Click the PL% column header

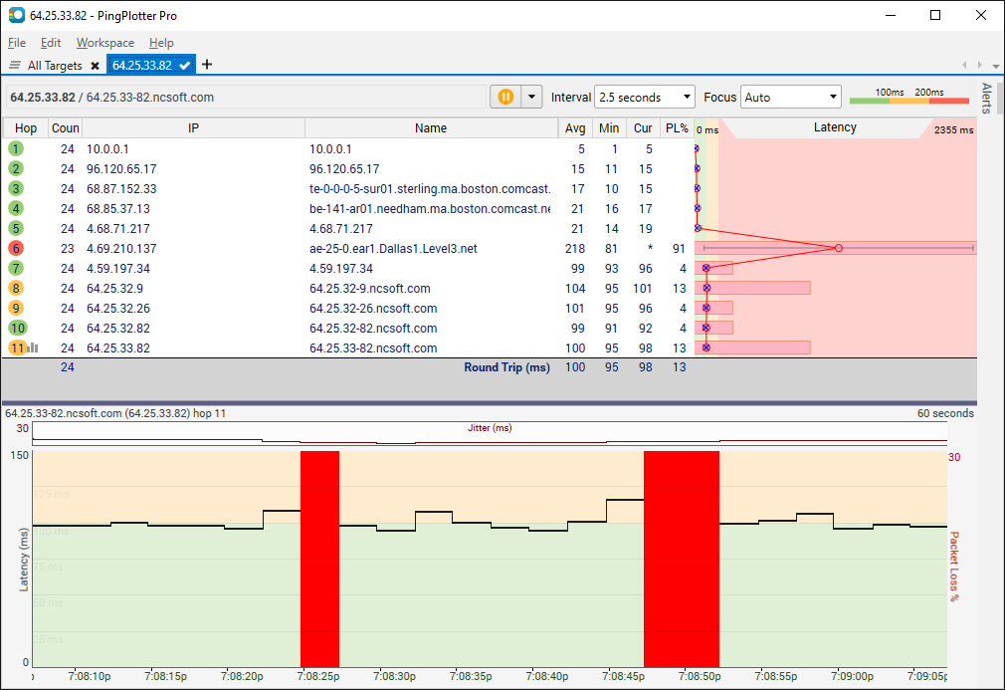(677, 128)
